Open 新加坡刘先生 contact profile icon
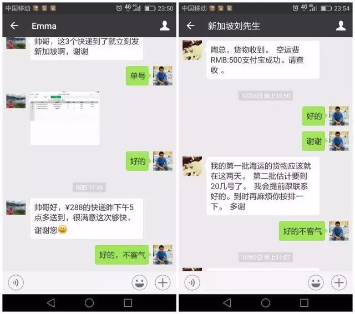 coord(341,26)
